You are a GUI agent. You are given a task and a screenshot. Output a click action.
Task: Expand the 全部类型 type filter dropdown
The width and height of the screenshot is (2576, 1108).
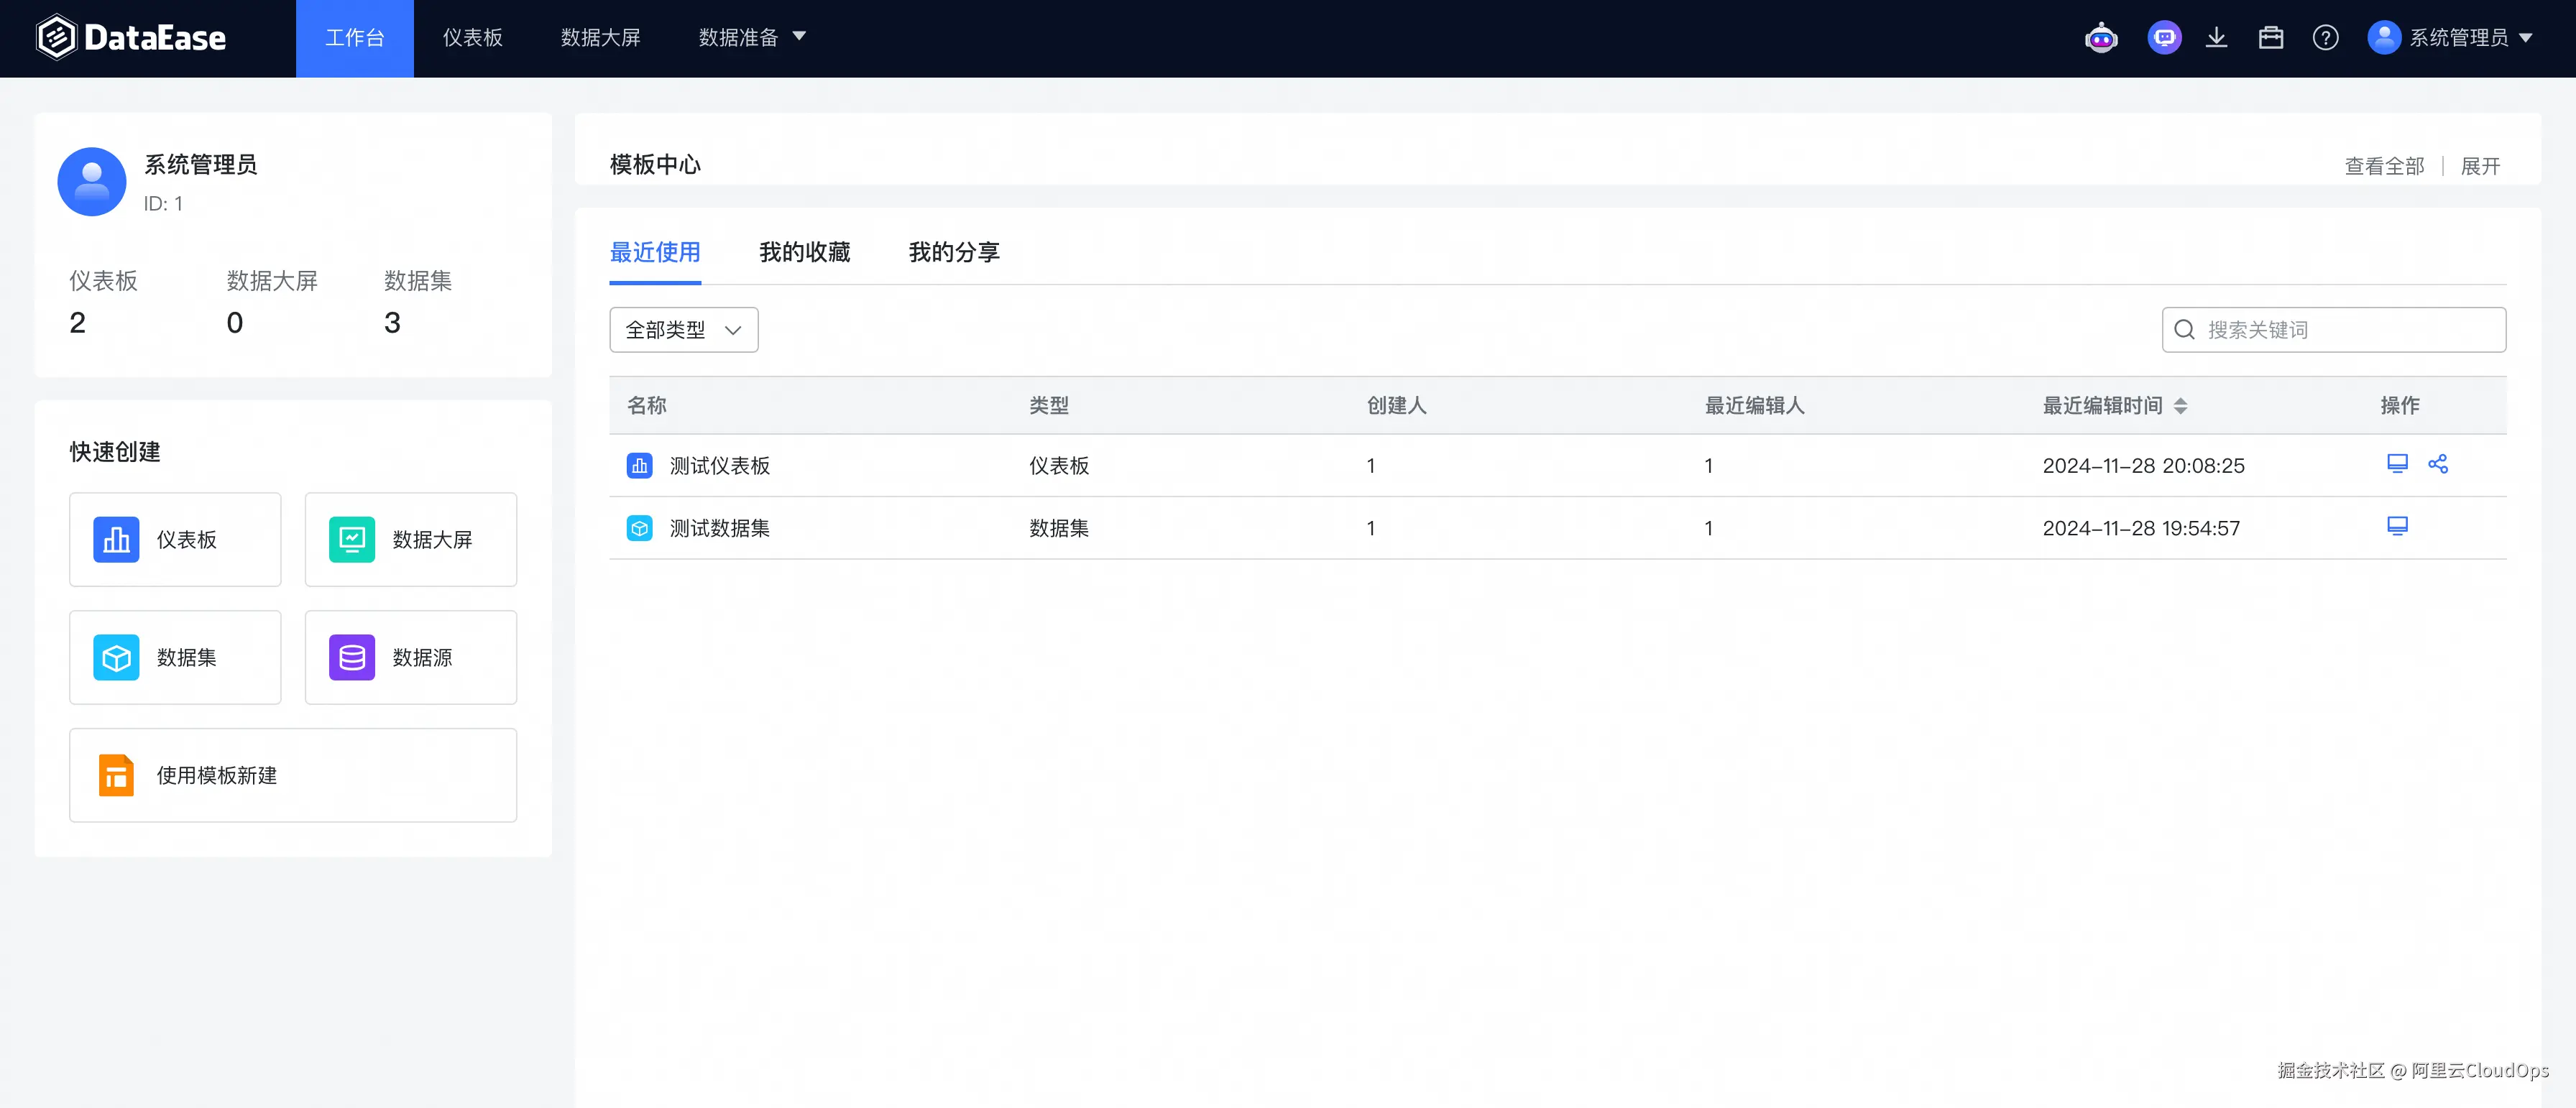(x=683, y=330)
